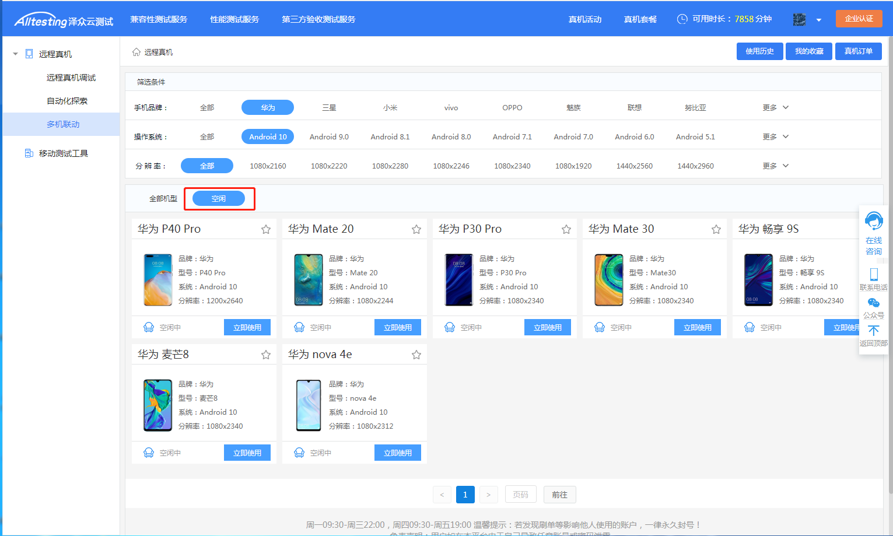Screen dimensions: 893x536
Task: Click the 前往 button in pagination
Action: (560, 495)
